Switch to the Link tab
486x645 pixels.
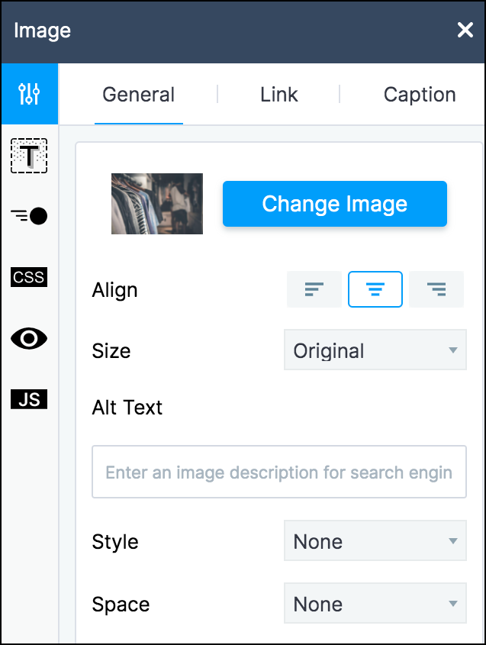279,95
